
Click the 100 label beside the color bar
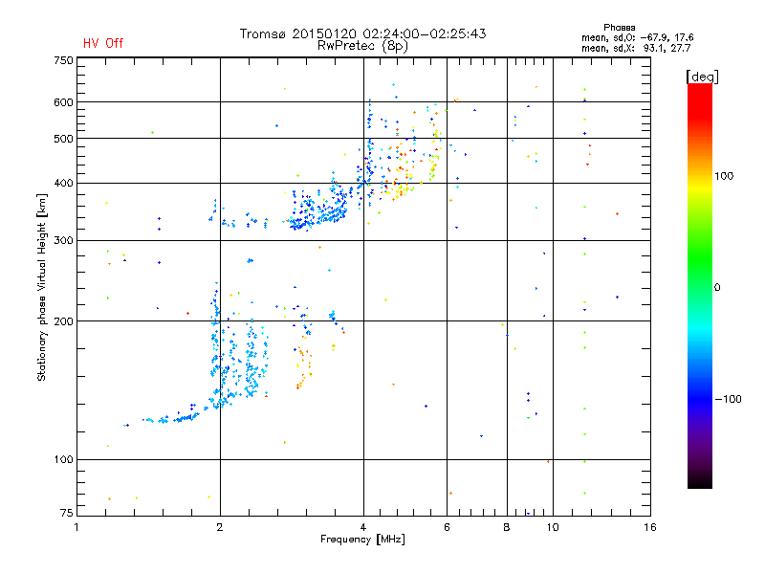pos(724,176)
